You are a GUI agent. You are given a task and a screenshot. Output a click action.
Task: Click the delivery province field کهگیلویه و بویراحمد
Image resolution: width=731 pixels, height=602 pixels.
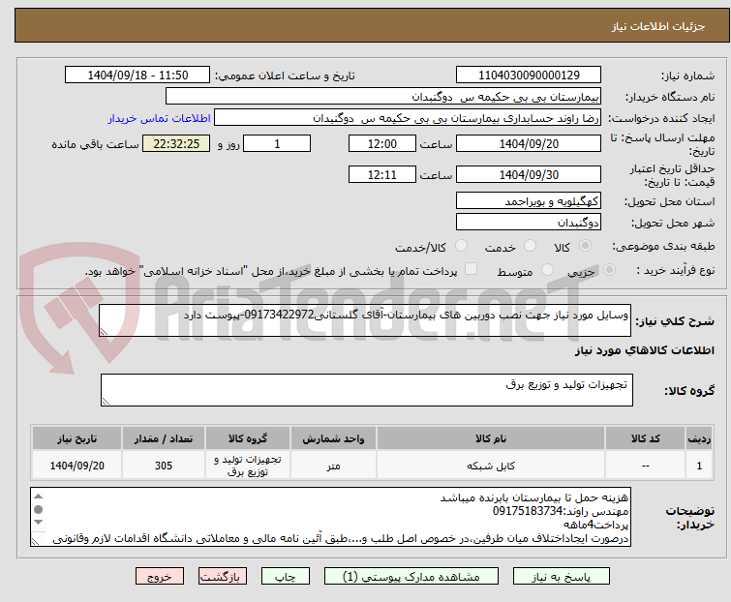coord(529,200)
